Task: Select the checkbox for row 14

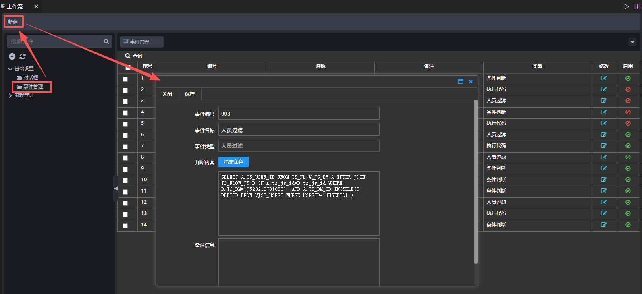Action: [x=125, y=226]
